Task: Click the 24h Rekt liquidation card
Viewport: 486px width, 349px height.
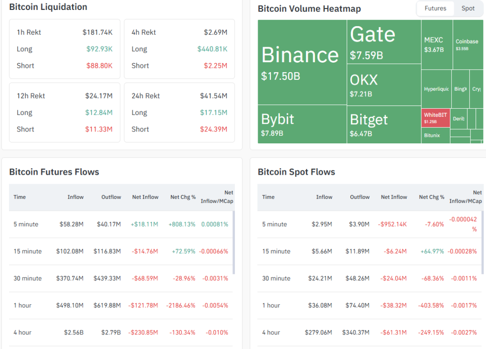Action: [x=179, y=112]
